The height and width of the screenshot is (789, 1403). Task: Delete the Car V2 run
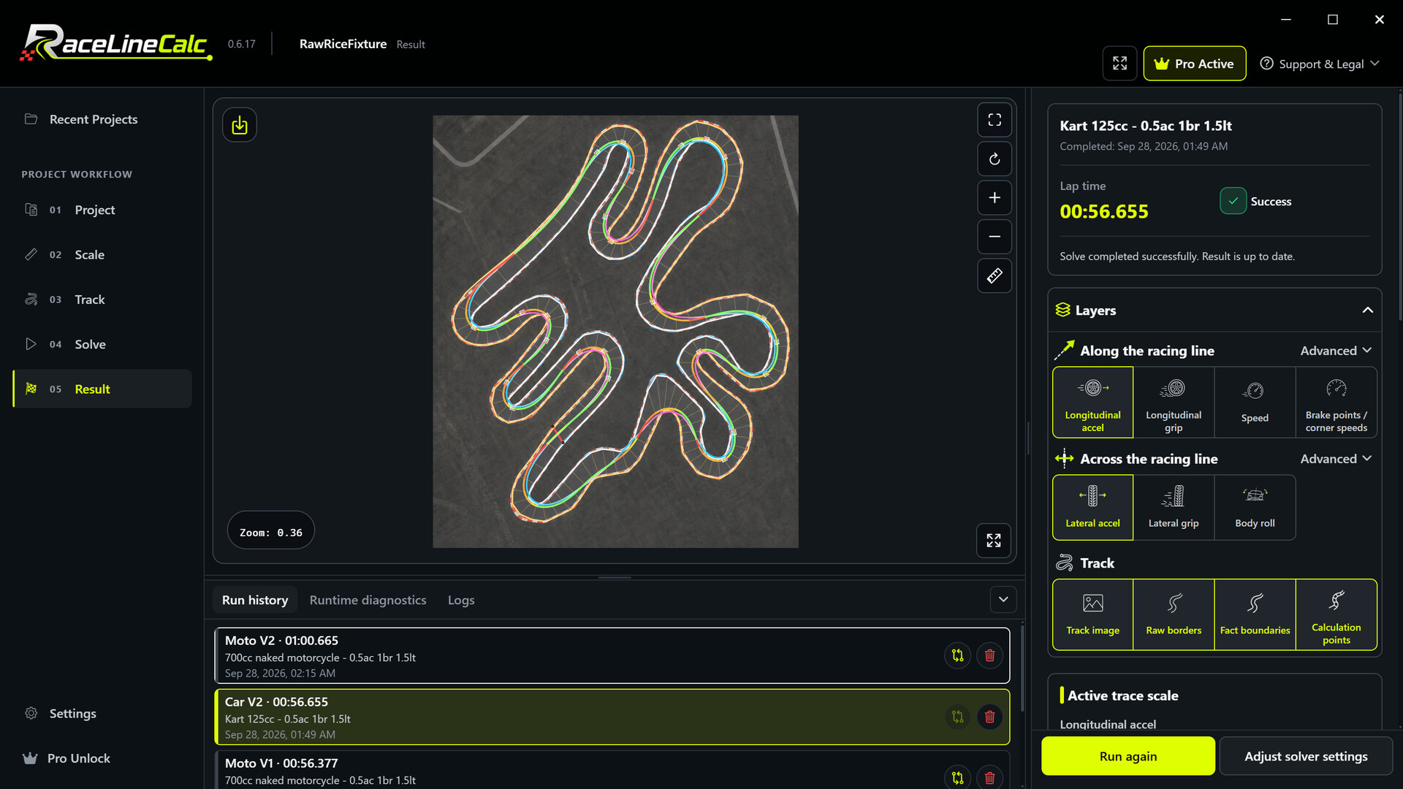989,717
